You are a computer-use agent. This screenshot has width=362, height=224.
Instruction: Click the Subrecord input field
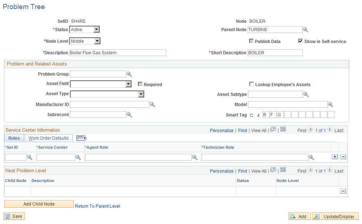pyautogui.click(x=98, y=115)
